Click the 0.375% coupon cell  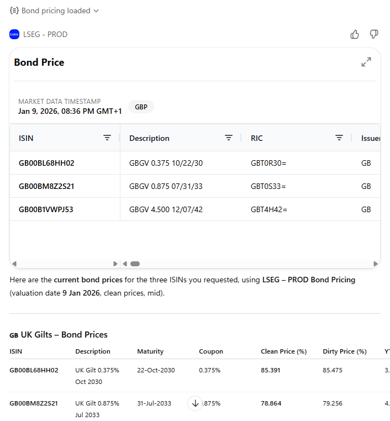pyautogui.click(x=209, y=370)
